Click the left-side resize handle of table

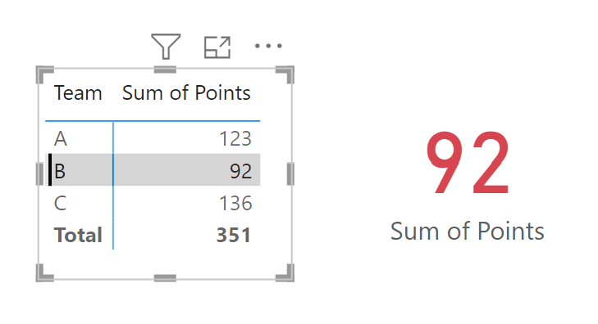coord(39,173)
